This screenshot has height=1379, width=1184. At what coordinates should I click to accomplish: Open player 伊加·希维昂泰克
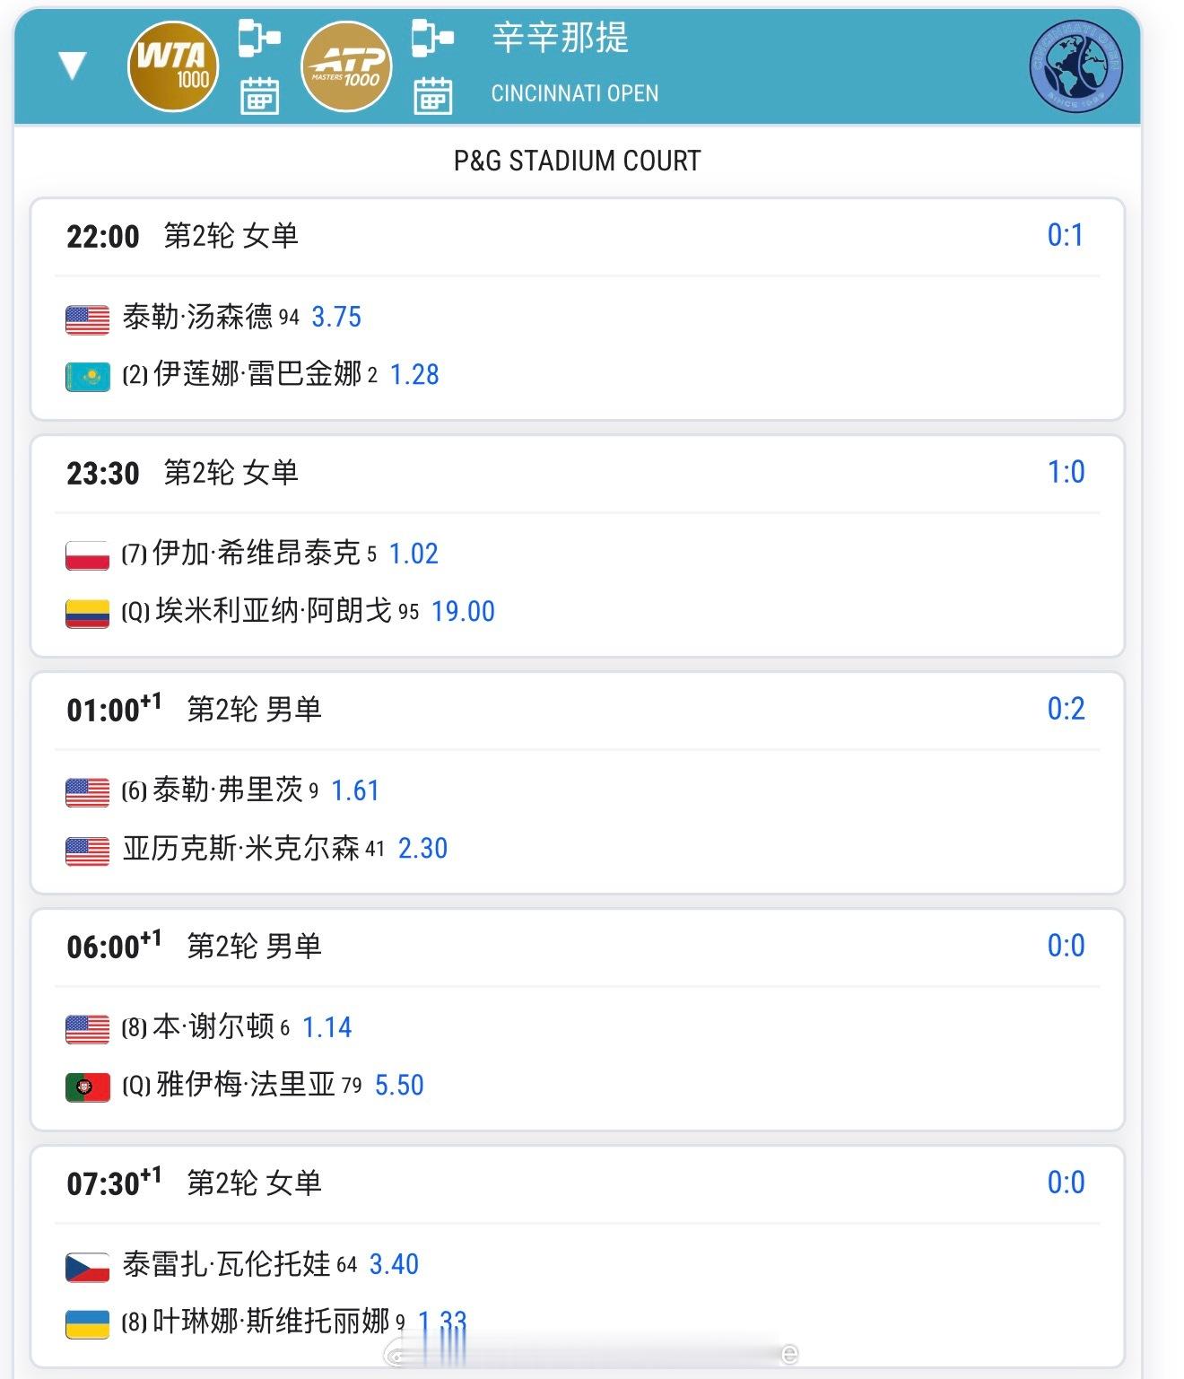(257, 553)
